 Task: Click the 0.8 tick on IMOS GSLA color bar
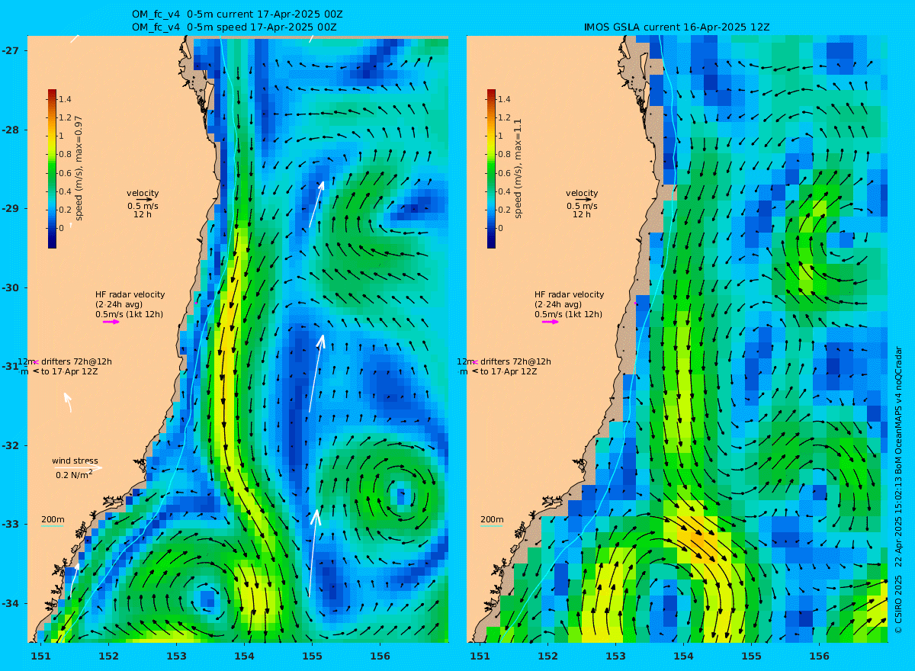[505, 154]
